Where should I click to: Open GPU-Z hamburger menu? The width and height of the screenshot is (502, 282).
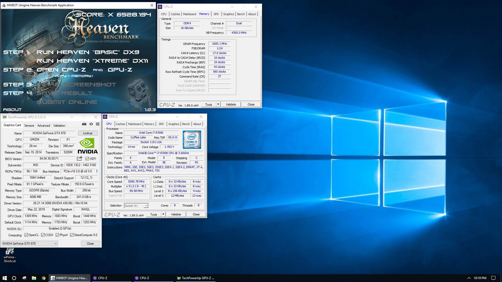98,124
